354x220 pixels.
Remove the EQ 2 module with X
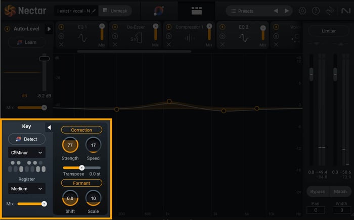coord(223,44)
